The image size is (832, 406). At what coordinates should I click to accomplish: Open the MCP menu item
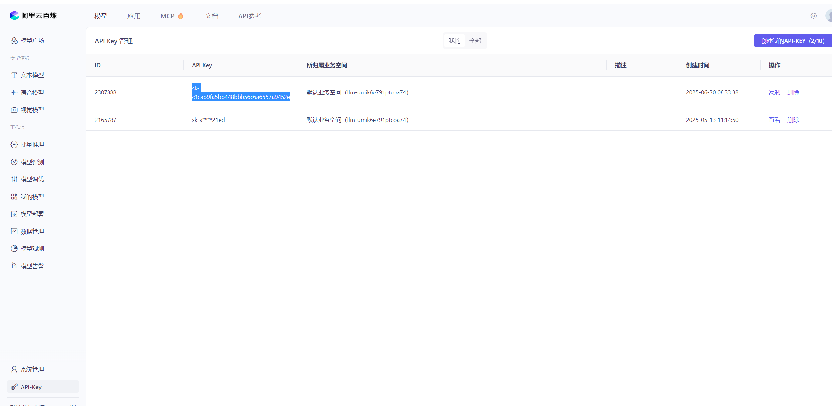point(172,16)
